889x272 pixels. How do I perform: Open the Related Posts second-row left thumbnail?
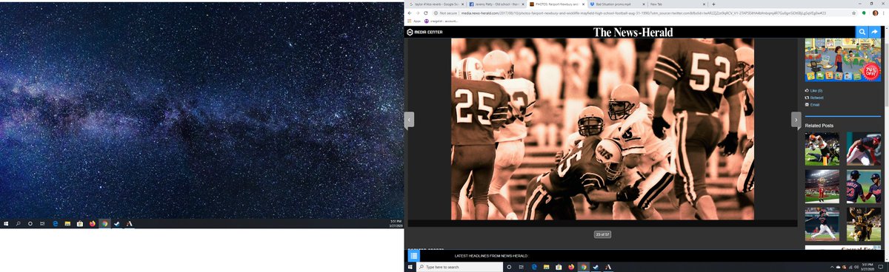pyautogui.click(x=822, y=186)
